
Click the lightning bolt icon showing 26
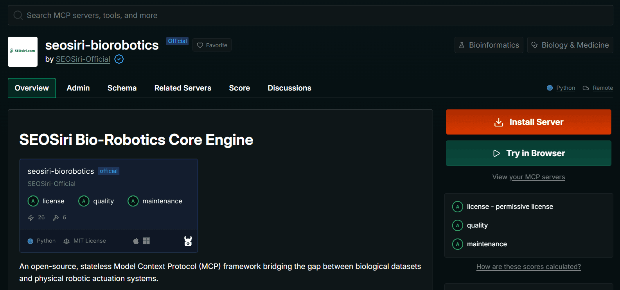point(31,218)
